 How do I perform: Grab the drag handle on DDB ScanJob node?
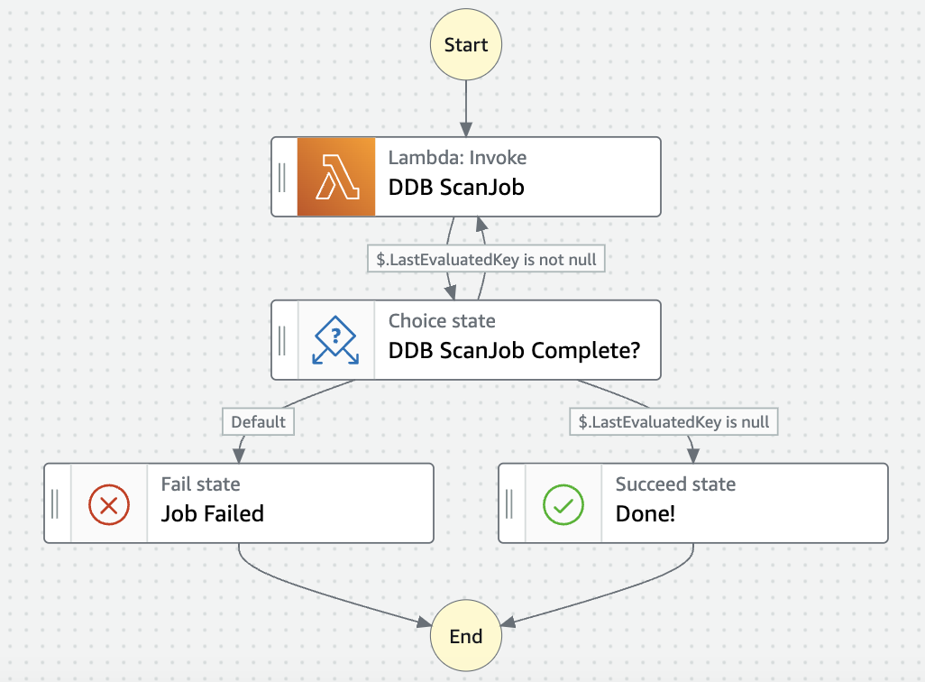[282, 177]
